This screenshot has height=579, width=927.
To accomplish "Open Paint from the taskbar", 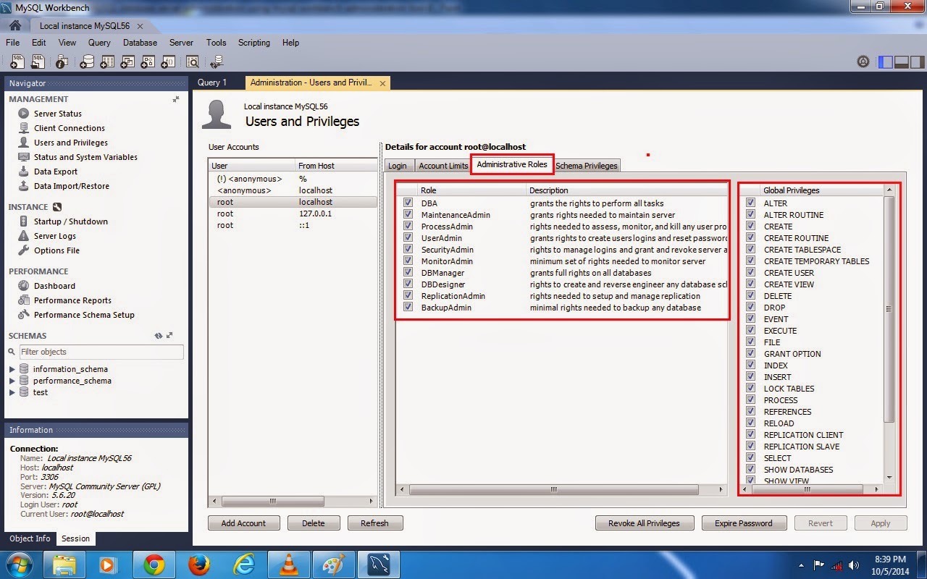I will pyautogui.click(x=333, y=565).
